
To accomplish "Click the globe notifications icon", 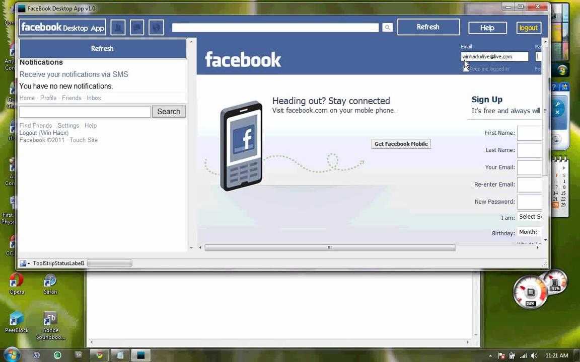I will [156, 27].
